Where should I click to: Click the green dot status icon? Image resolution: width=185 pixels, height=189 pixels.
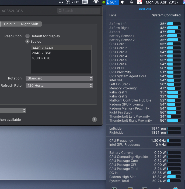(x=104, y=2)
